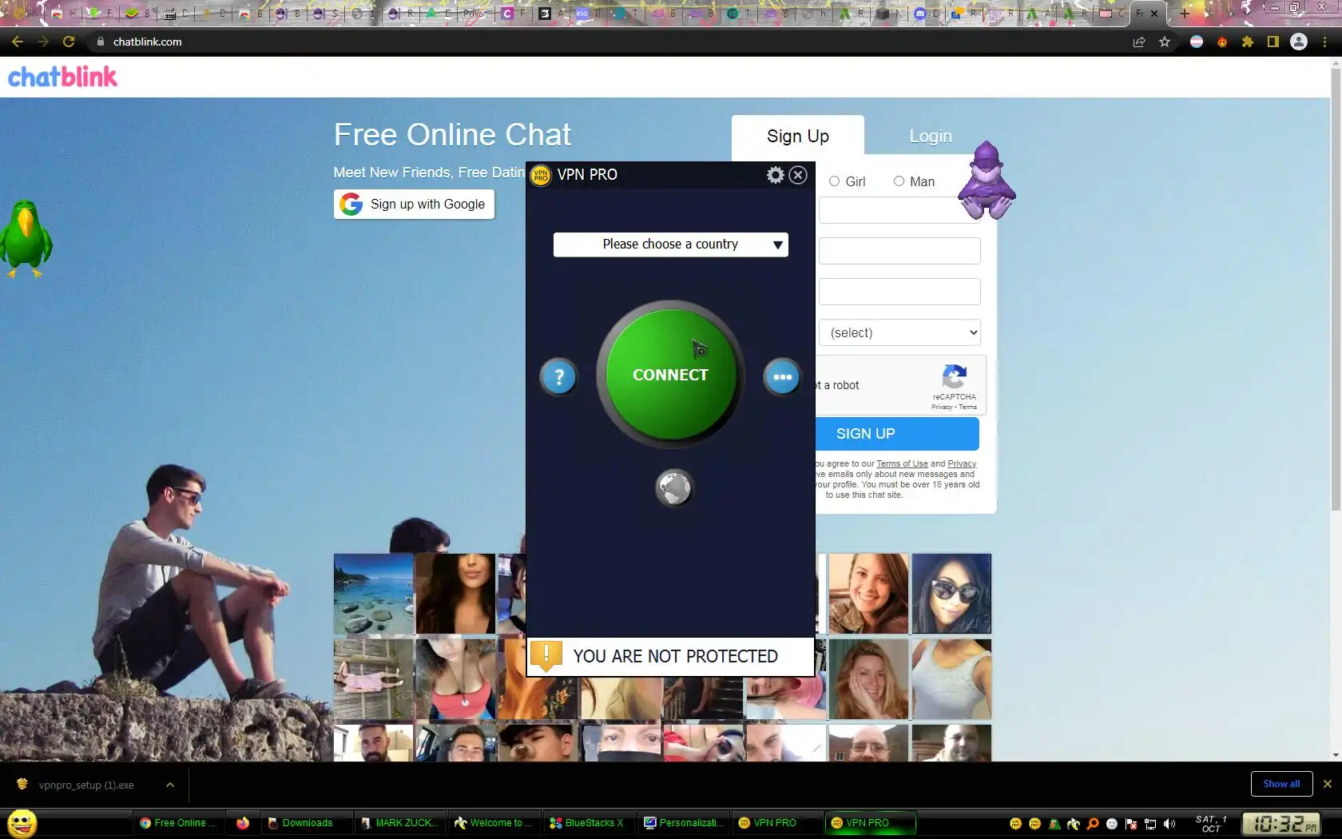Viewport: 1342px width, 839px height.
Task: Click the volume speaker tray icon
Action: point(1169,824)
